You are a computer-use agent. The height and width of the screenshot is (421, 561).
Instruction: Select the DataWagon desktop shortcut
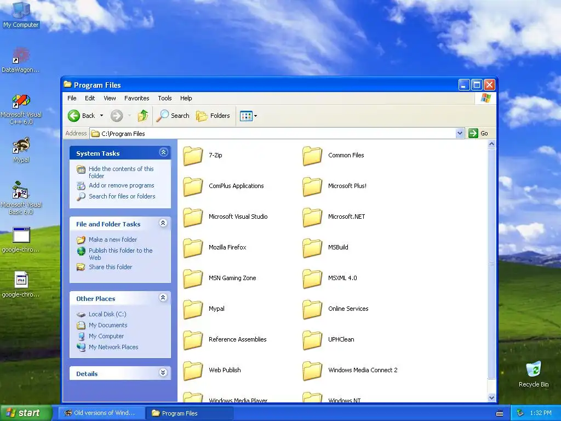(x=21, y=60)
